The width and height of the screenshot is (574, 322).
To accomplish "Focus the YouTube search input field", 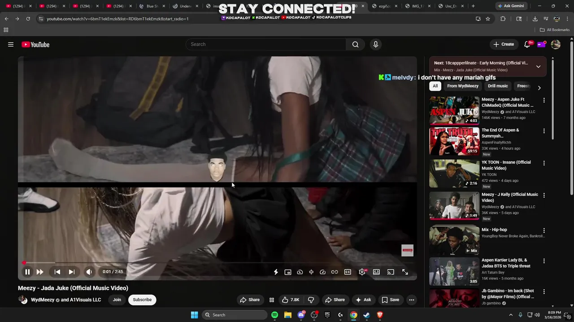I will tap(265, 44).
